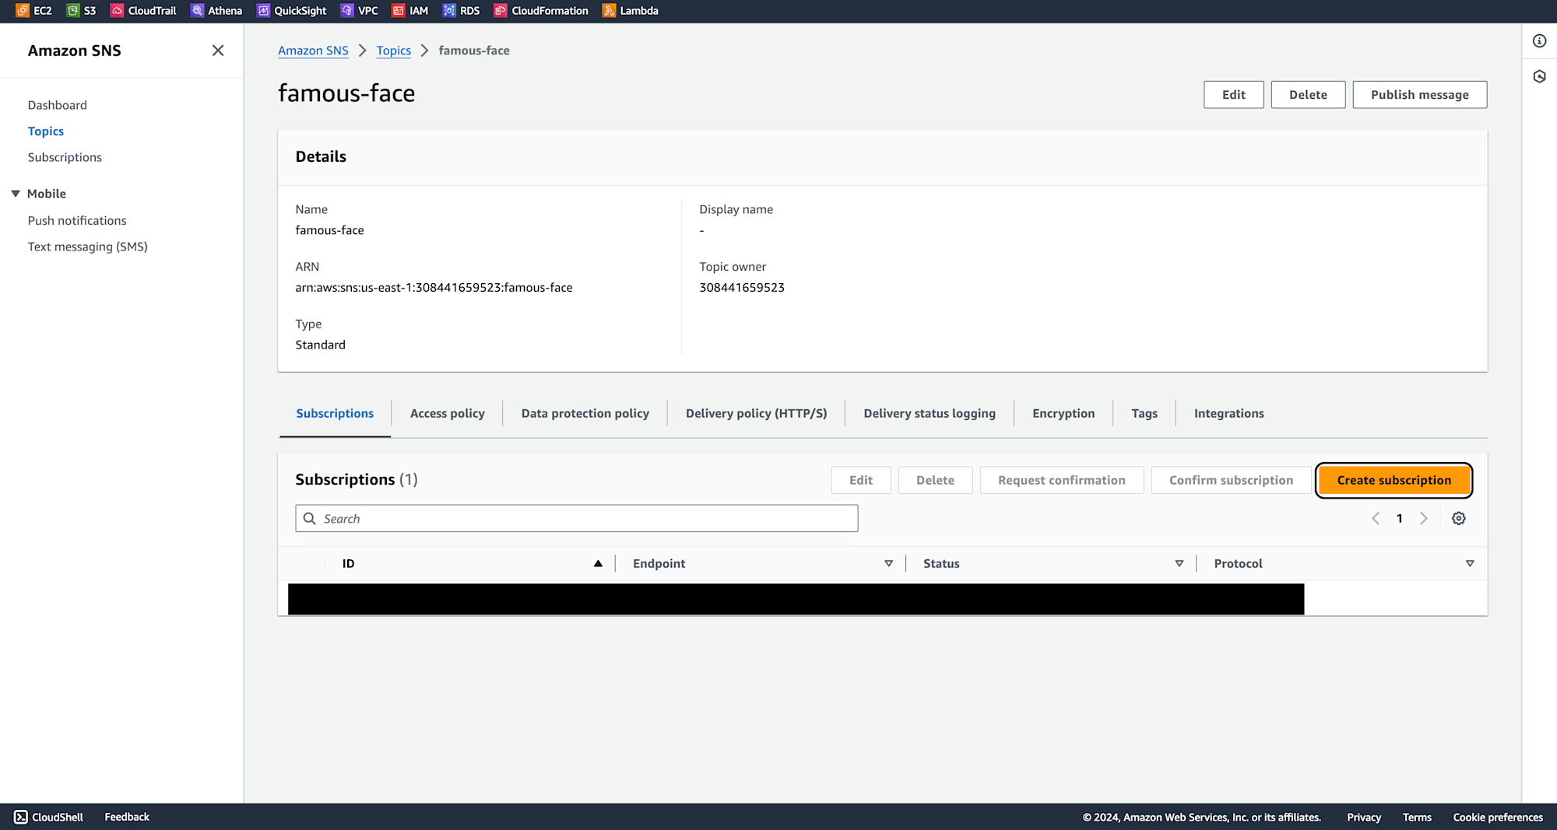Click Create subscription button

point(1394,480)
